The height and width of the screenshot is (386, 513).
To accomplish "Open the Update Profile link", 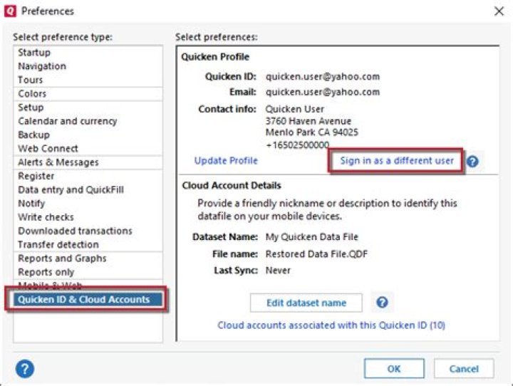I will coord(226,161).
